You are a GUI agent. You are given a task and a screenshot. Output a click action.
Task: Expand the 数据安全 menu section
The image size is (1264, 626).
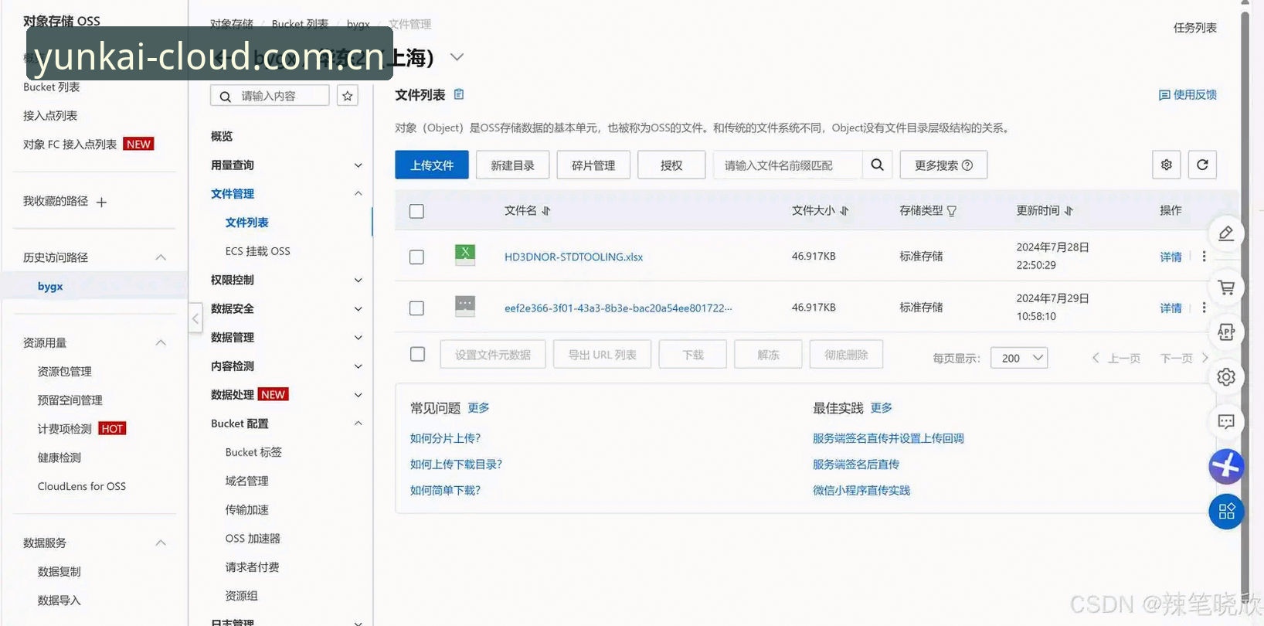click(358, 309)
